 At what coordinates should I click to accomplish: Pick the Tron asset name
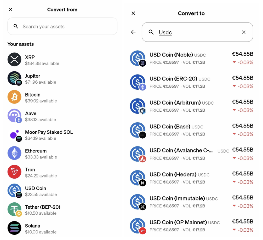click(30, 170)
